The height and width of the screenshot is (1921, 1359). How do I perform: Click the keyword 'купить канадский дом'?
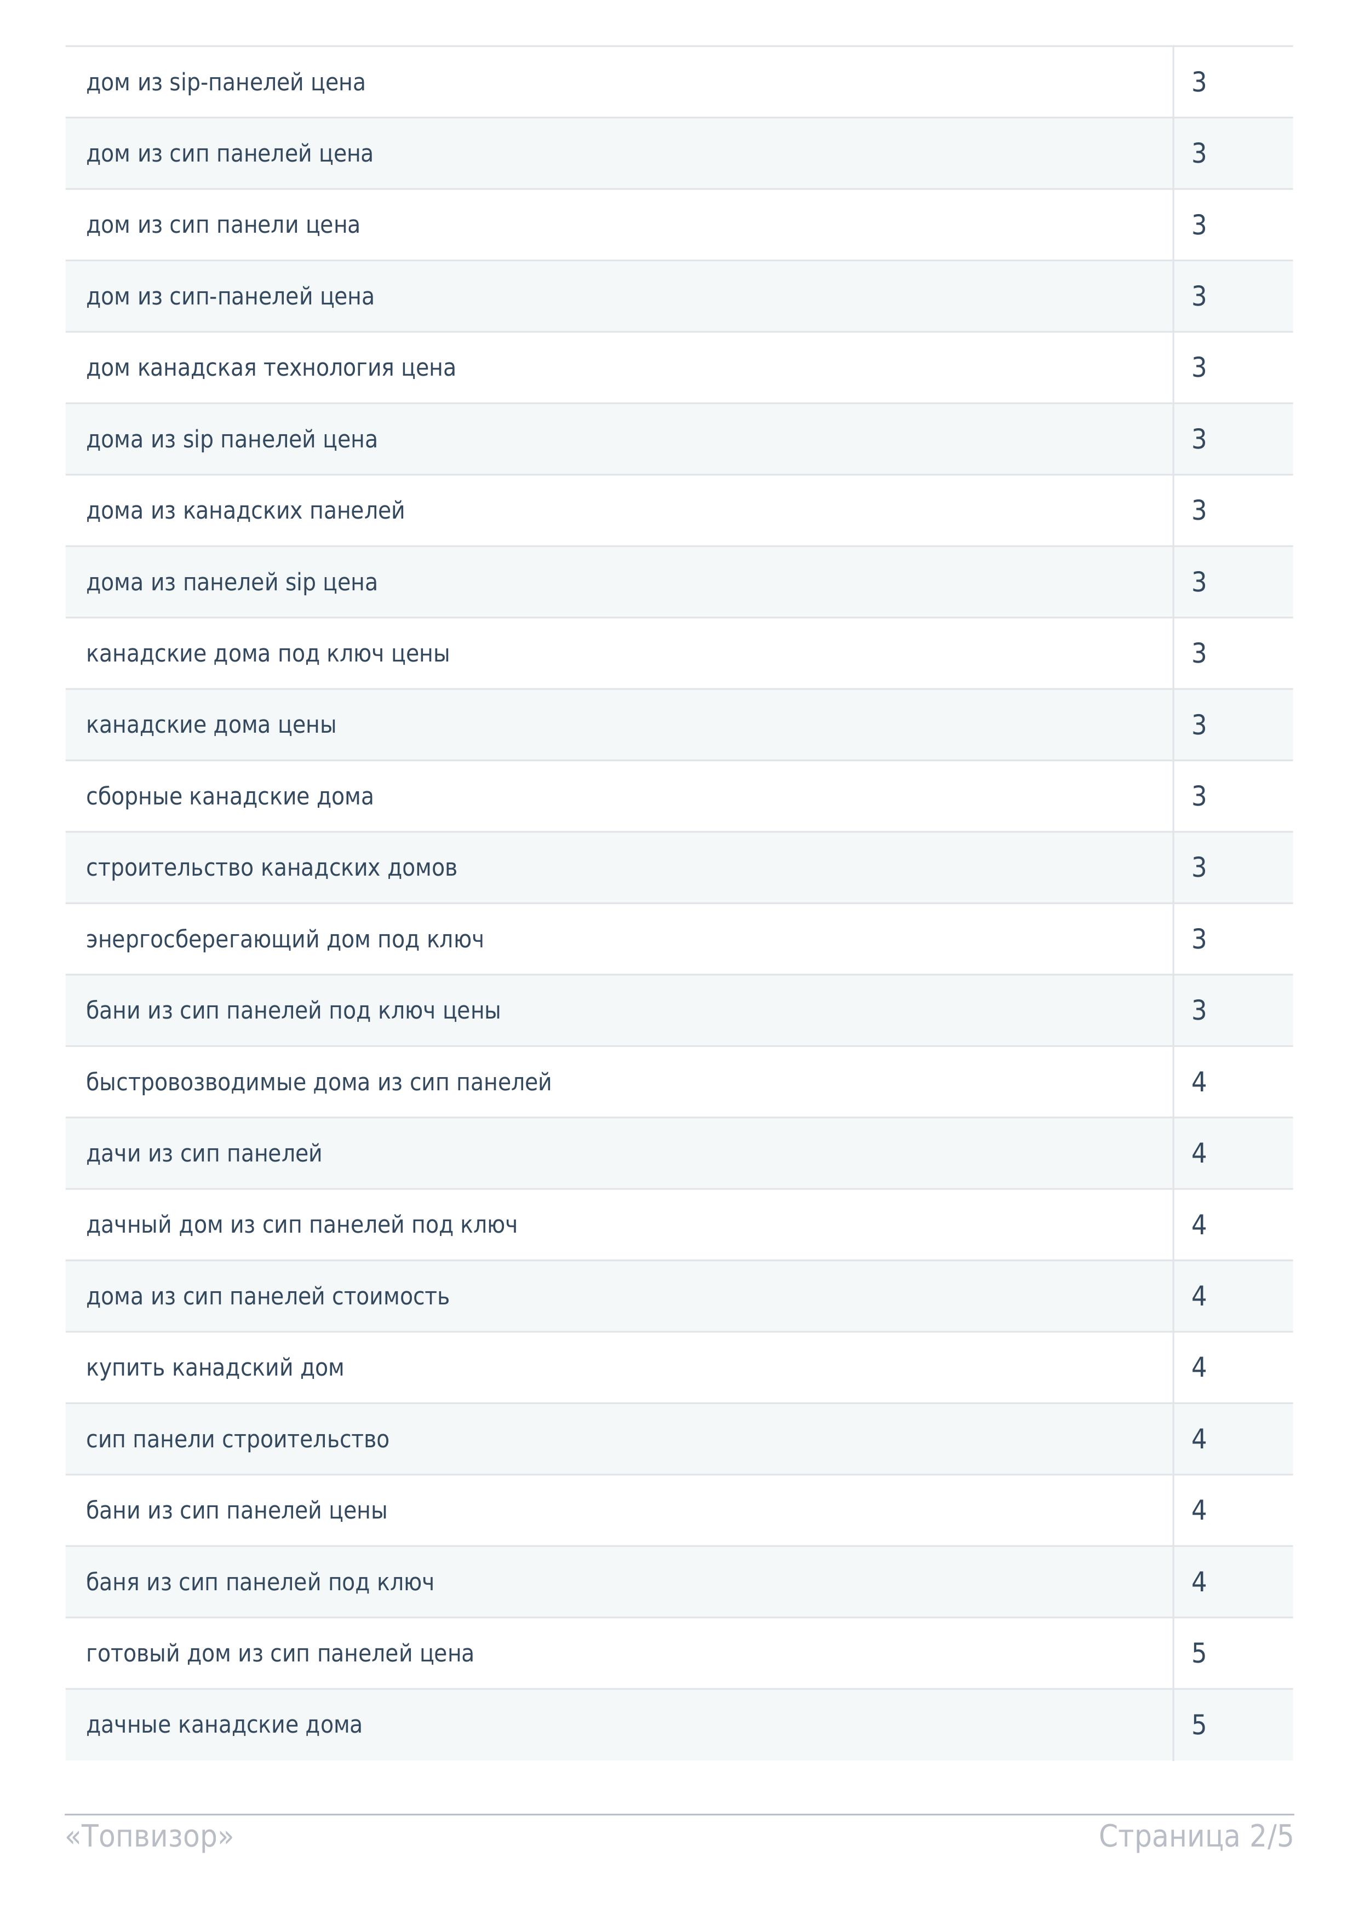click(x=215, y=1368)
